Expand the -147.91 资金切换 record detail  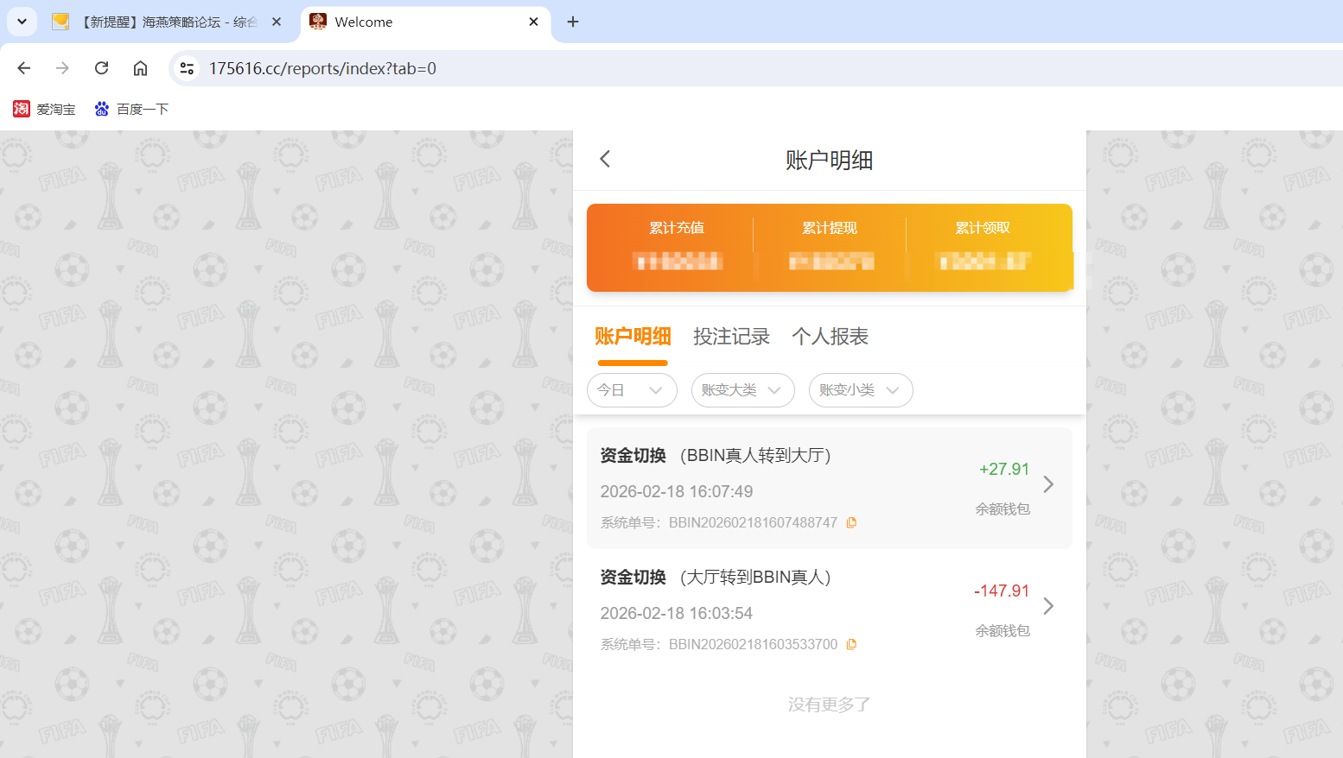1048,607
